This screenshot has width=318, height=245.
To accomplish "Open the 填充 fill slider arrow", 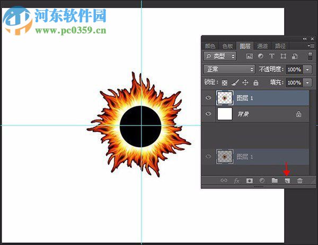I will tap(307, 83).
